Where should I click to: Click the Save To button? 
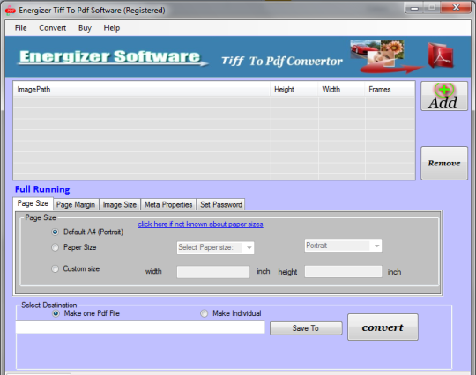click(306, 328)
